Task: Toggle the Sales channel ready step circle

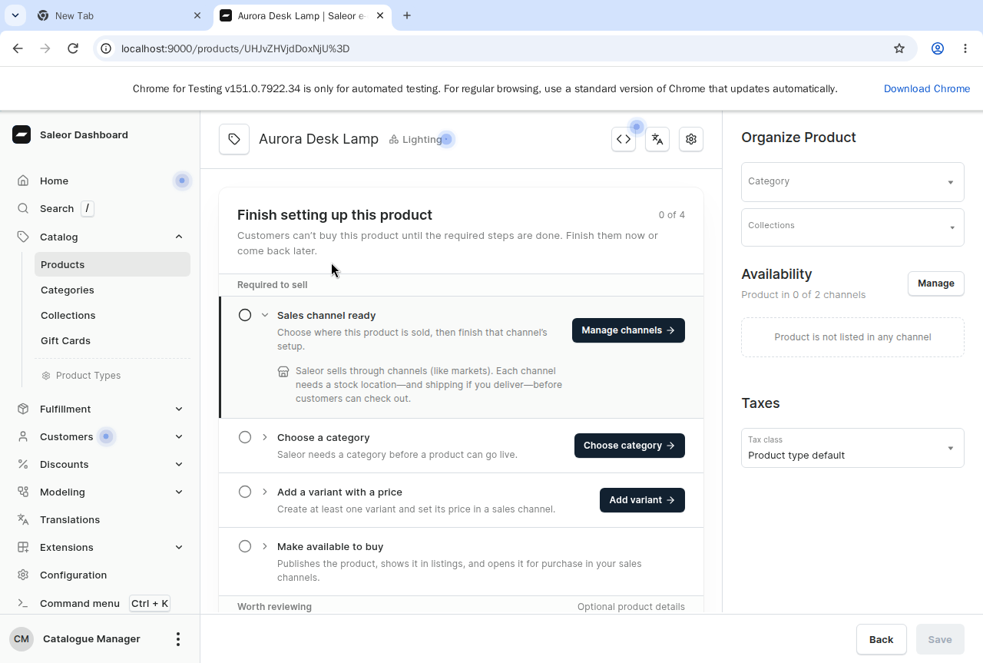Action: [245, 315]
